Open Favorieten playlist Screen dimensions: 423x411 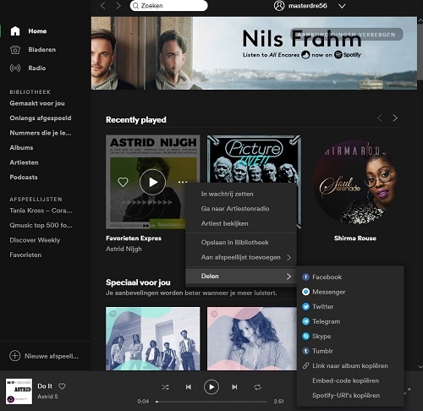(25, 255)
